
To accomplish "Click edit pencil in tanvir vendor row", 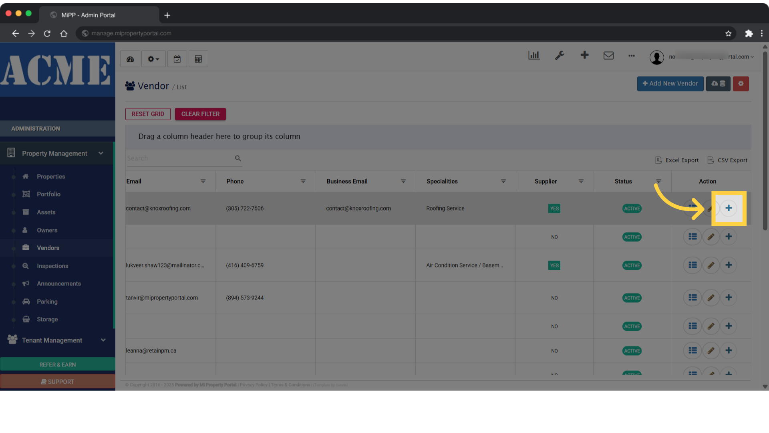I will click(x=711, y=297).
